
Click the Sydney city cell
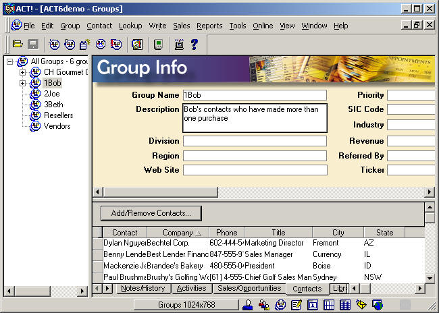point(338,277)
